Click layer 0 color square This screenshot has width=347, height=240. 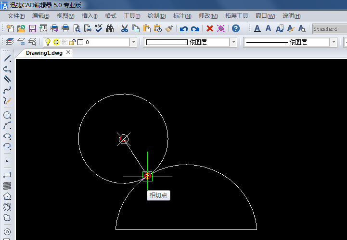80,42
